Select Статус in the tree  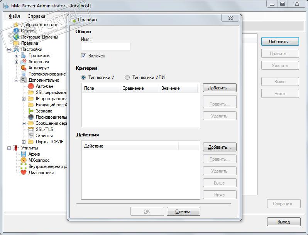point(27,31)
